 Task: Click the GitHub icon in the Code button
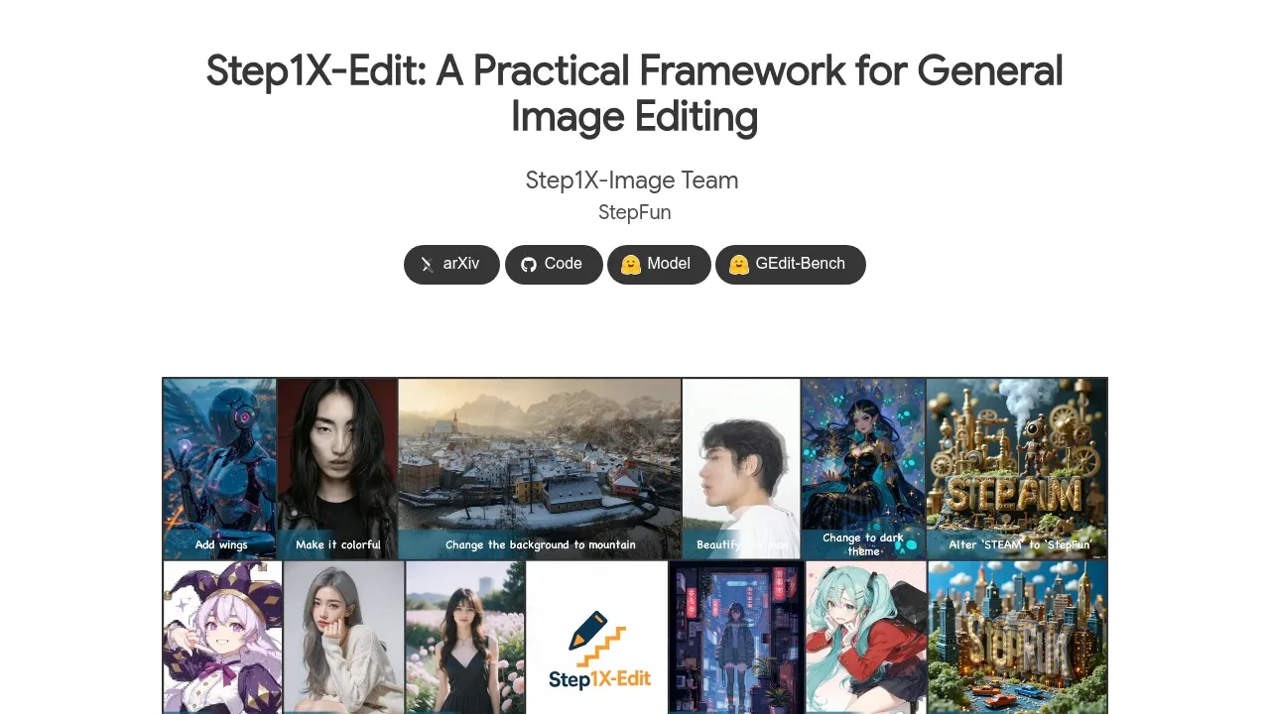pyautogui.click(x=529, y=265)
